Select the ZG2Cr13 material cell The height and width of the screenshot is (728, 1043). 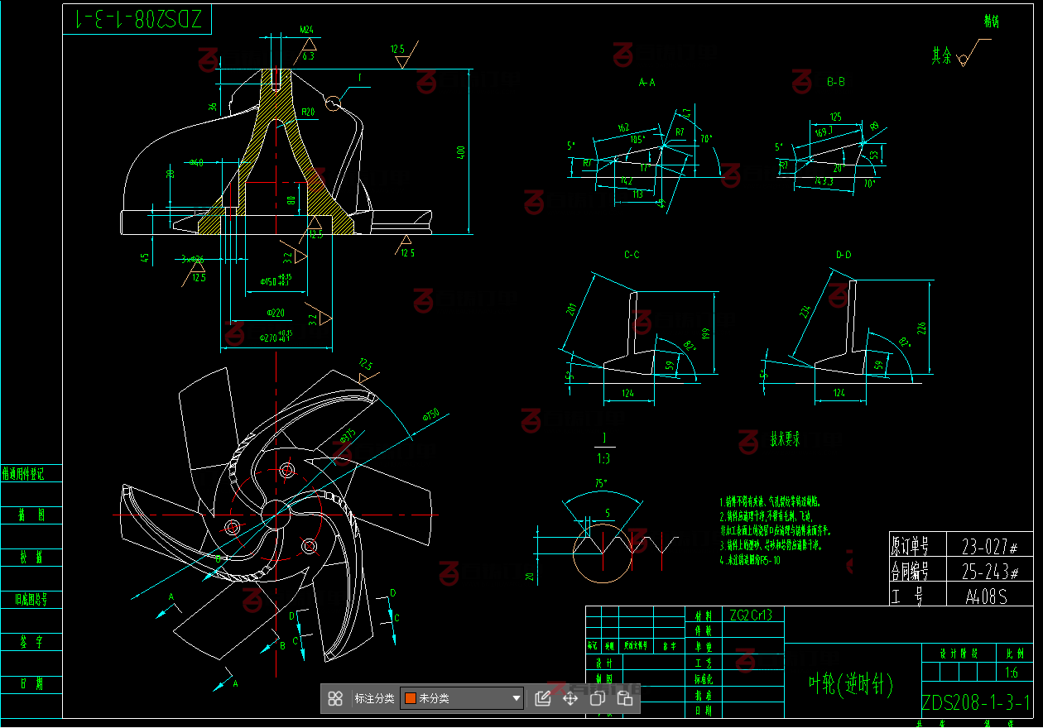tap(752, 615)
